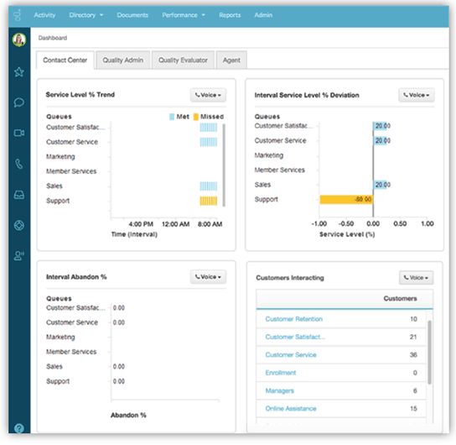Open Voice dropdown in Service Level Trend
Viewport: 456px width, 445px height.
tap(208, 95)
